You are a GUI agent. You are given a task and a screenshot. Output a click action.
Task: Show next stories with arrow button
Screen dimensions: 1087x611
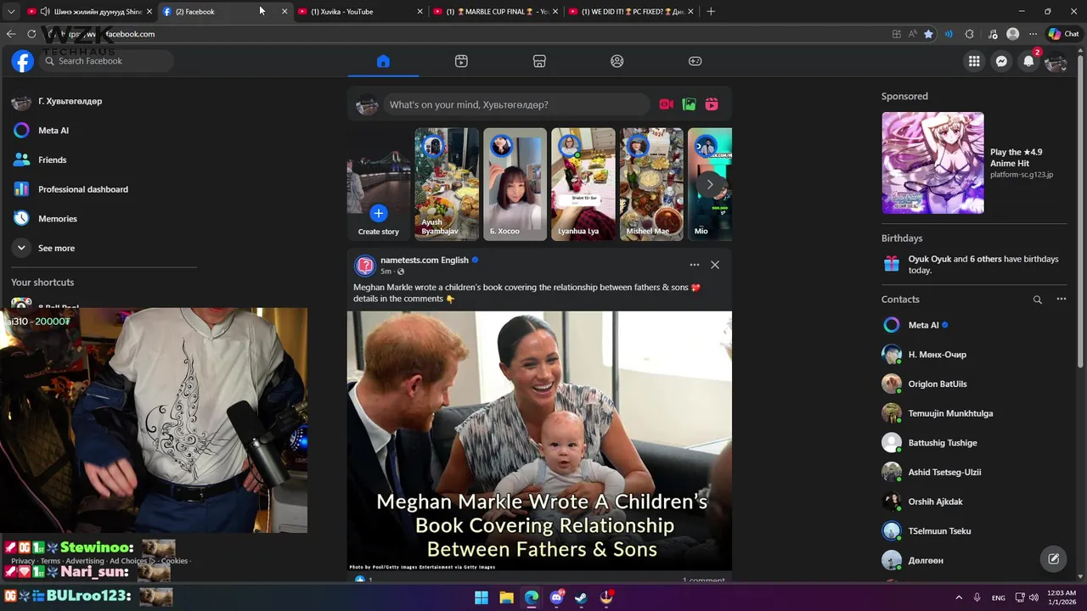click(710, 184)
